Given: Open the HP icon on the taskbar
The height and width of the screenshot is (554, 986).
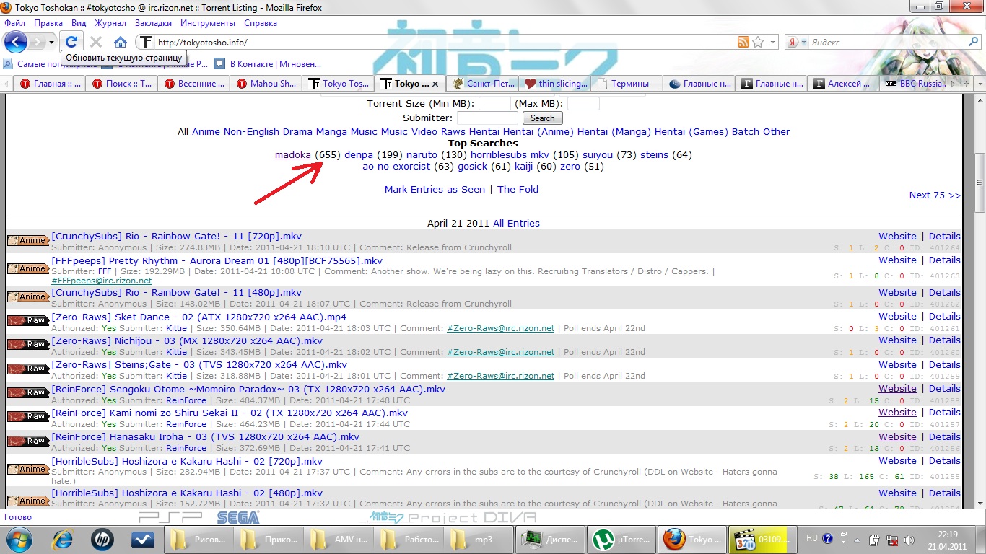Looking at the screenshot, I should (x=102, y=539).
